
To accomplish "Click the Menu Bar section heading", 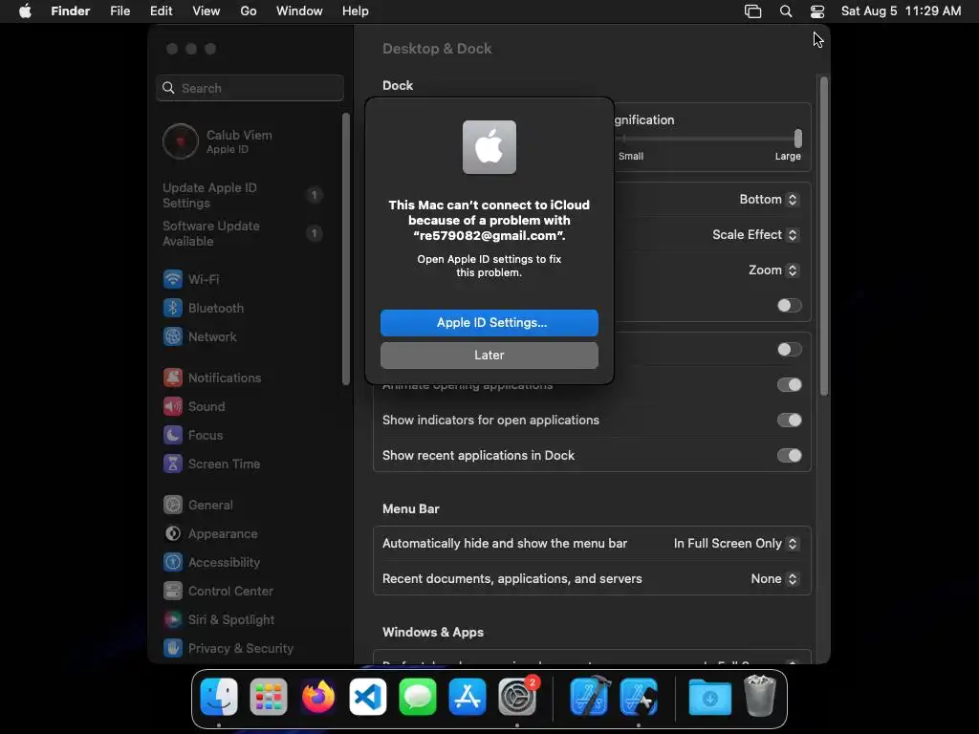I will pos(411,508).
